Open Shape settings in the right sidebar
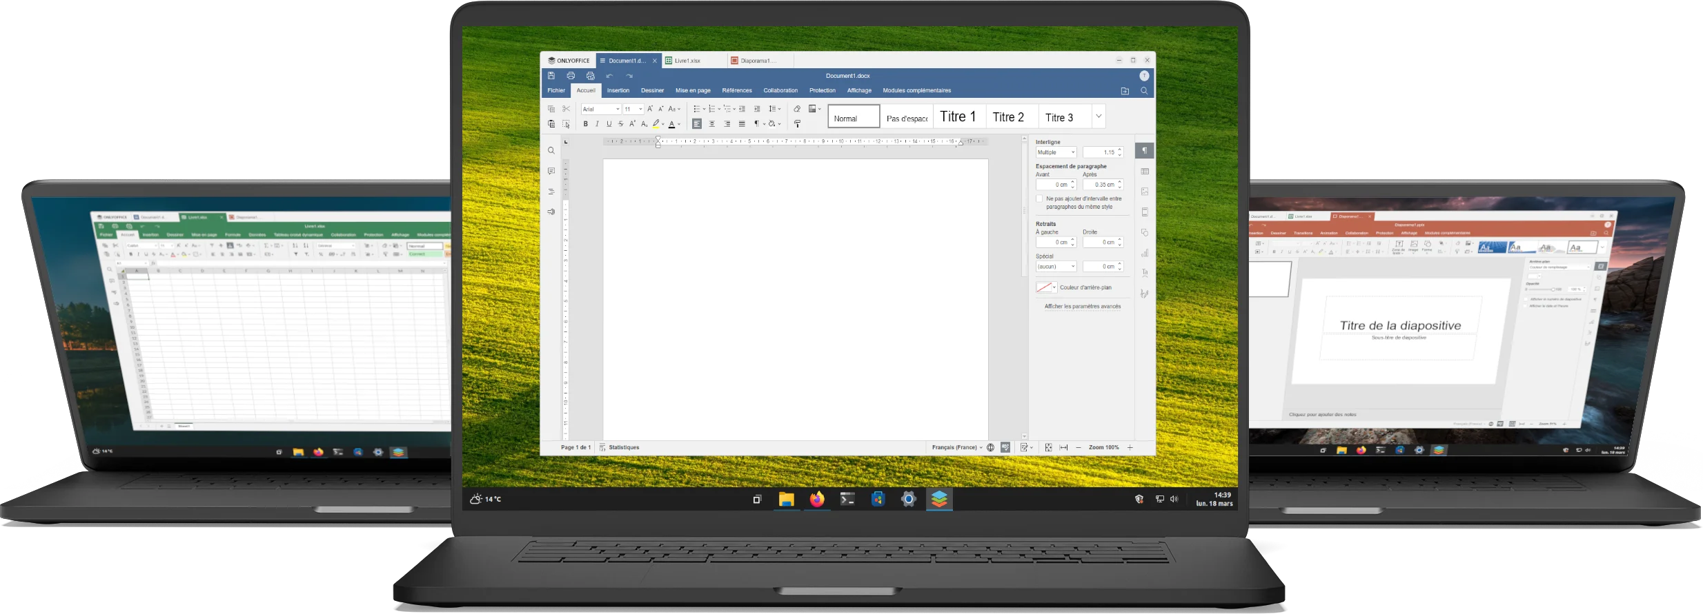 pos(1145,232)
